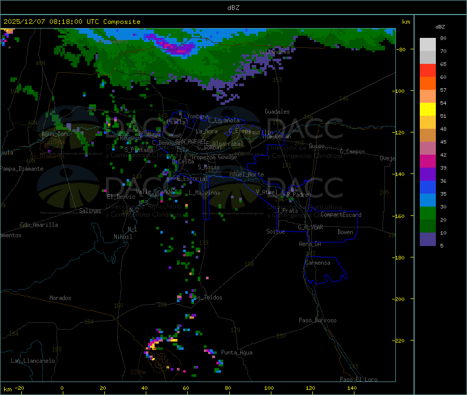Click the G_ALVEAR location label
Image resolution: width=467 pixels, height=395 pixels.
pos(310,227)
